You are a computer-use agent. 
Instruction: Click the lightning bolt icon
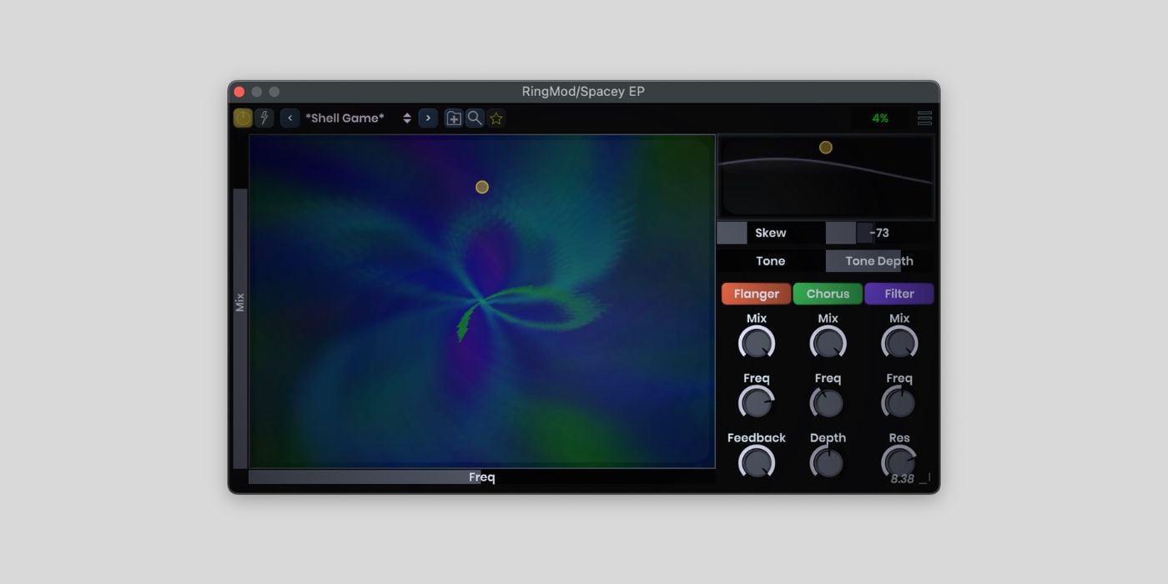pos(264,118)
